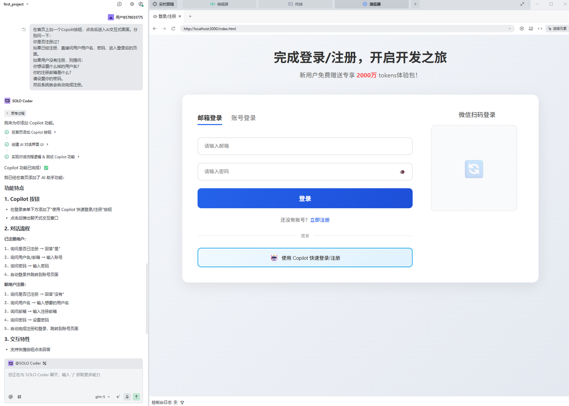569x406 pixels.
Task: Open new chat icon in header
Action: click(119, 4)
